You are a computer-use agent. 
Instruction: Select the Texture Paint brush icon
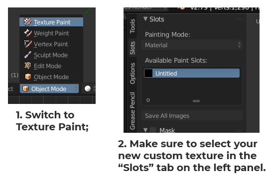click(x=28, y=22)
